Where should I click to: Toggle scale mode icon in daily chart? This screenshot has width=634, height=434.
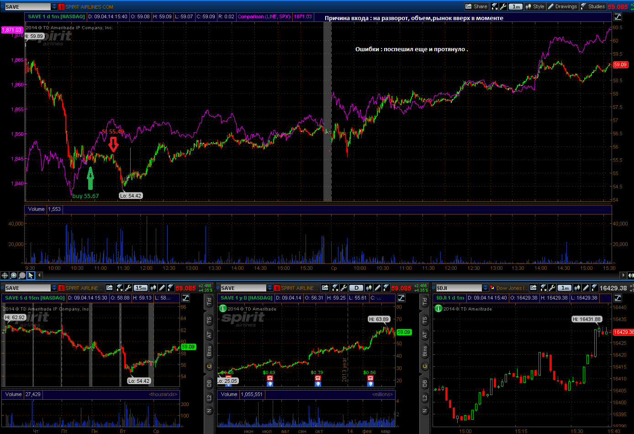tap(401, 298)
